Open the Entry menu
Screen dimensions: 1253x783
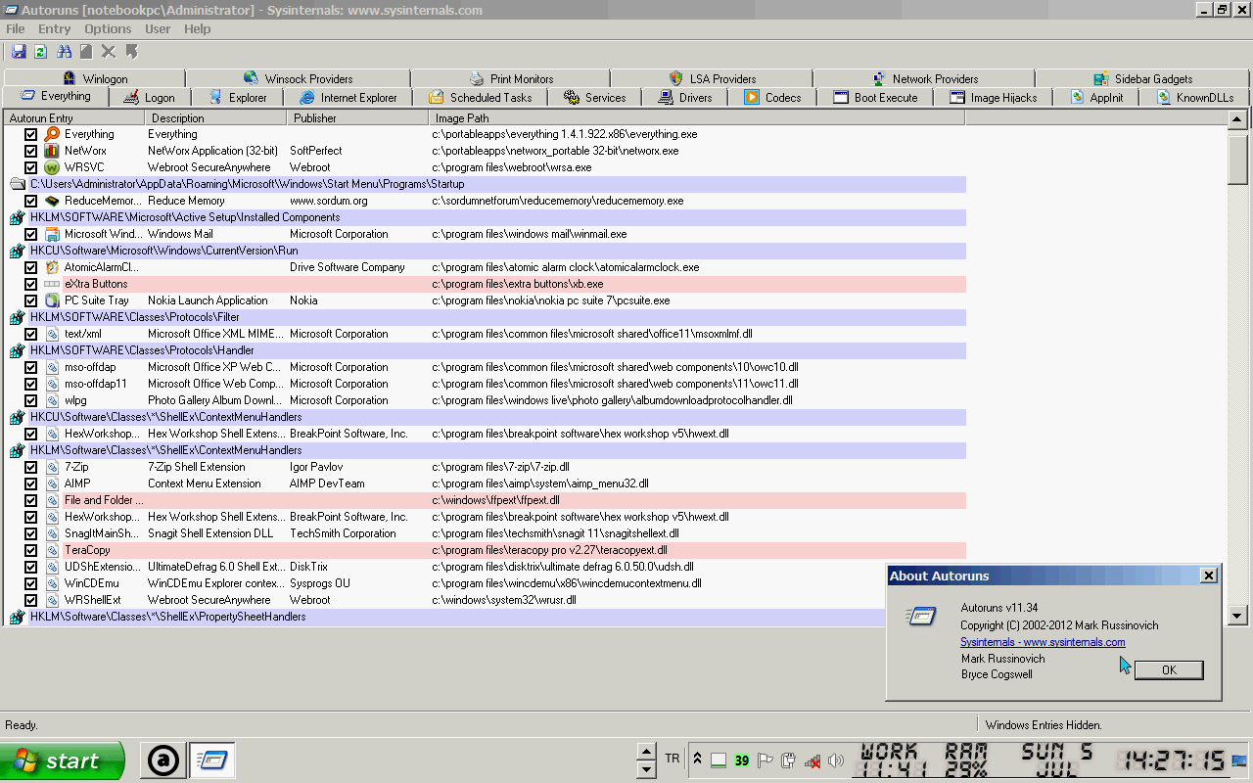(x=55, y=28)
